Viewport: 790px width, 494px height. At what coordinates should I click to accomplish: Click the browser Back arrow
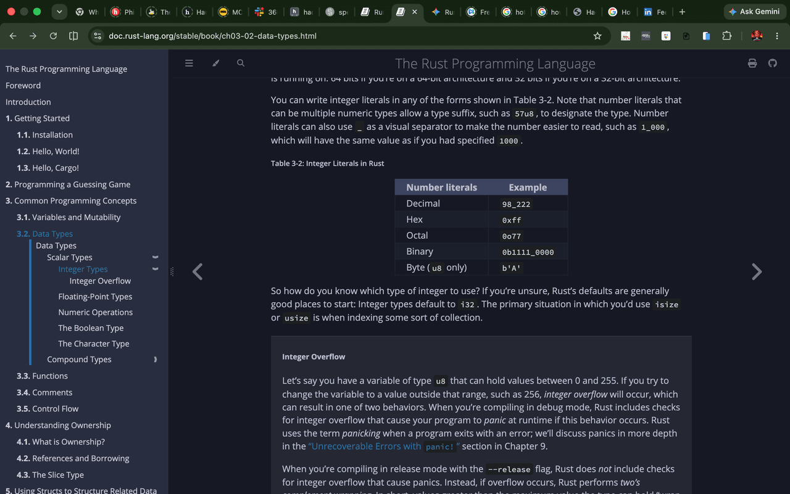click(13, 36)
